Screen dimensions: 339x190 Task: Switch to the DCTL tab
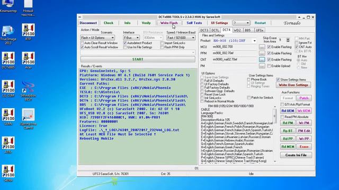coord(215,31)
